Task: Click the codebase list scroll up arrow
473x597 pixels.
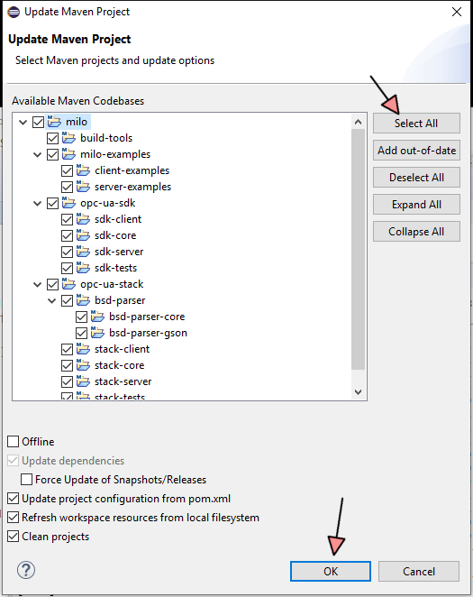Action: pos(358,122)
